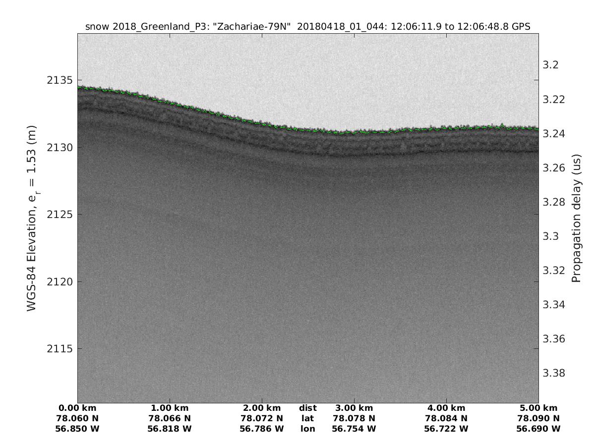Image resolution: width=595 pixels, height=446 pixels.
Task: Click the '78.066 N' latitude label
Action: tap(170, 418)
